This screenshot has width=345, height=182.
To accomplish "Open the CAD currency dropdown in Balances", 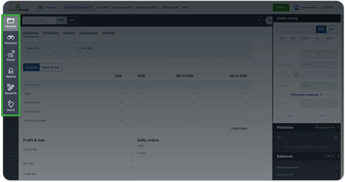I will [329, 156].
